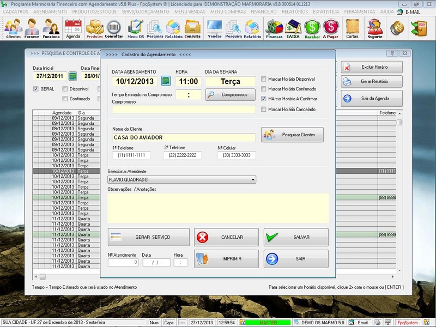The width and height of the screenshot is (436, 327).
Task: Click the Nome do Cliente field
Action: pos(183,138)
